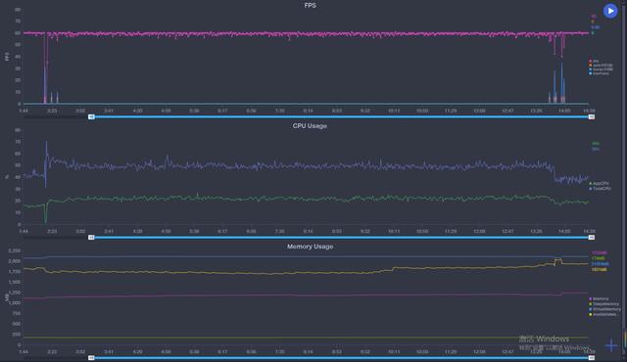Toggle the pink FPS legend entry

(595, 61)
